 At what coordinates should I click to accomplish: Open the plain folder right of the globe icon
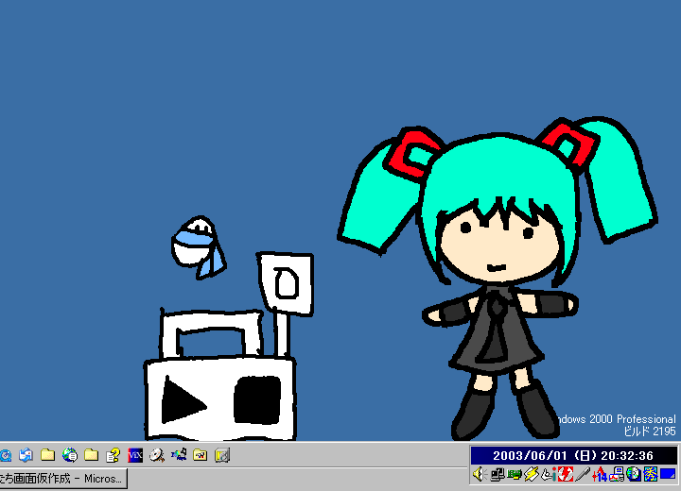point(91,455)
